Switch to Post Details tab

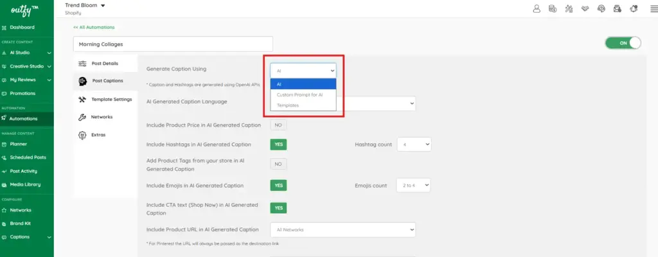click(105, 64)
